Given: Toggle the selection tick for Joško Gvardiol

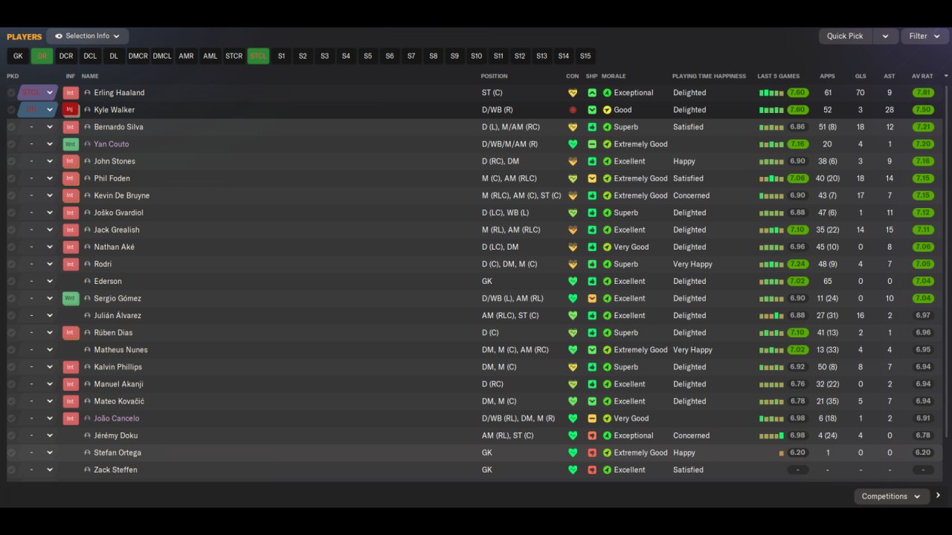Looking at the screenshot, I should pos(11,213).
